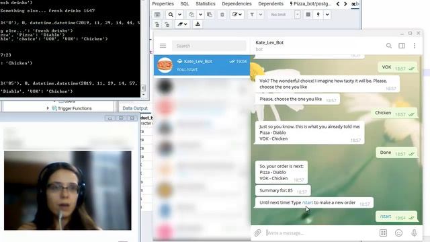
Task: Click the sent 'Done' message bubble
Action: (396, 153)
